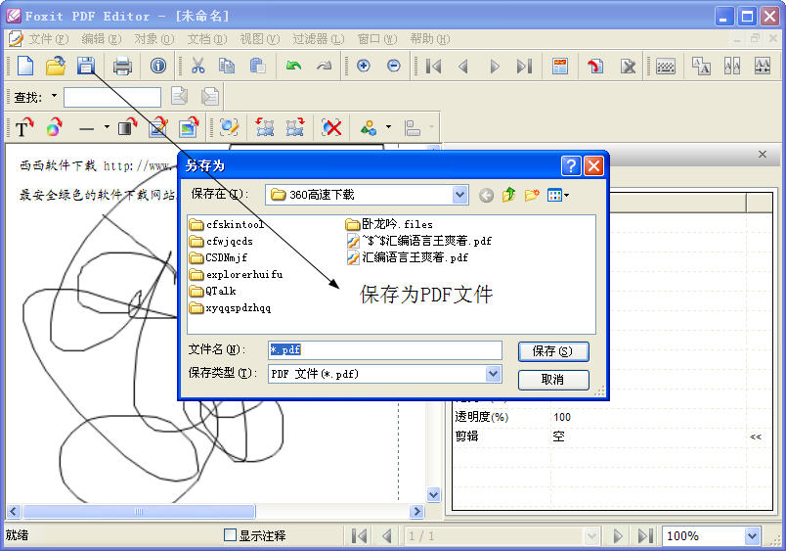Go to last page in top toolbar
This screenshot has height=551, width=786.
click(524, 67)
